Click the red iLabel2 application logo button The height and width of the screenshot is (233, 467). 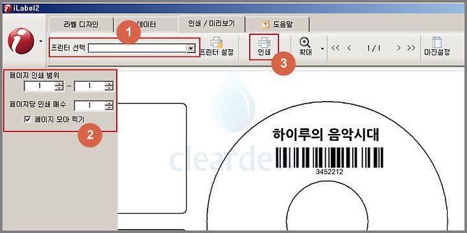point(21,41)
